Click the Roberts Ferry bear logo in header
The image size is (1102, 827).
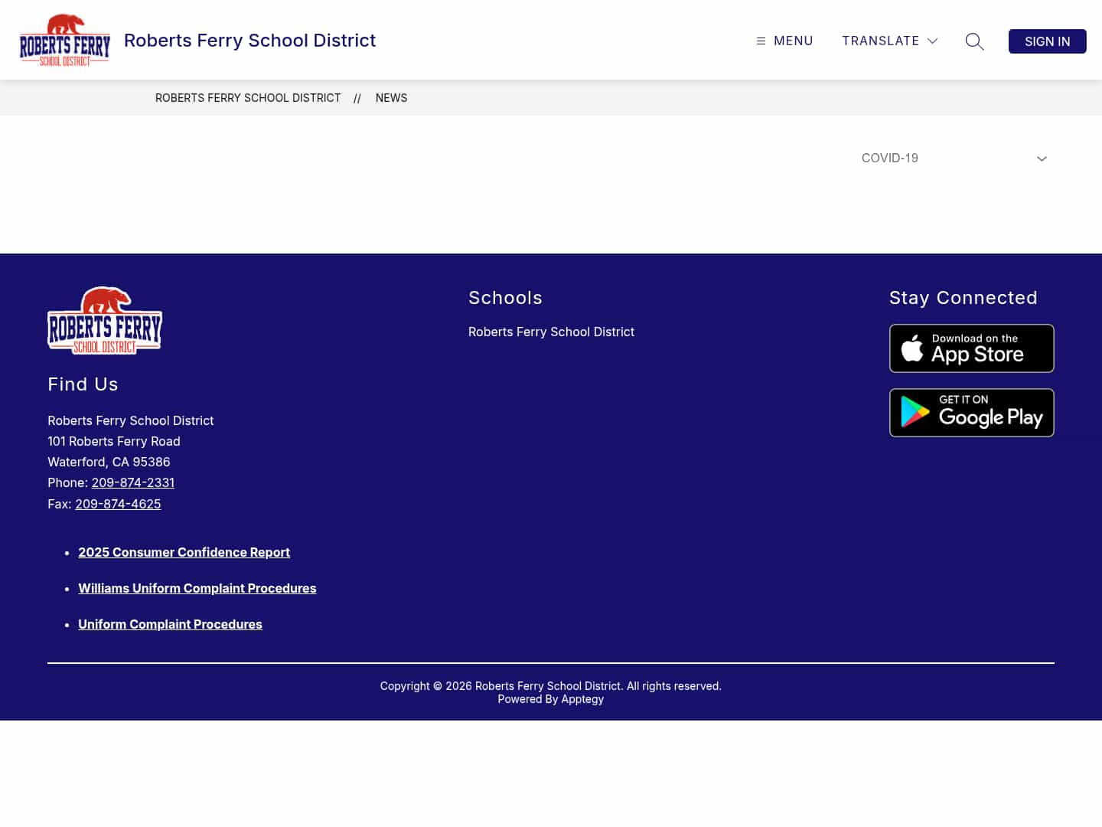coord(64,40)
